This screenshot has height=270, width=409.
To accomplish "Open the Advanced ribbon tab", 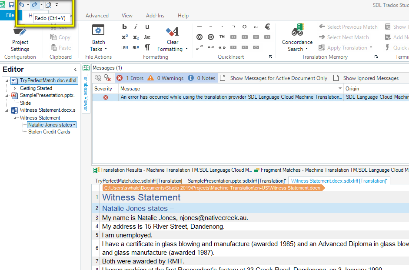I will click(97, 16).
